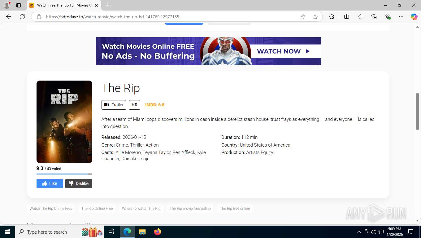The image size is (421, 238).
Task: Open the Windows notification center
Action: (x=411, y=232)
